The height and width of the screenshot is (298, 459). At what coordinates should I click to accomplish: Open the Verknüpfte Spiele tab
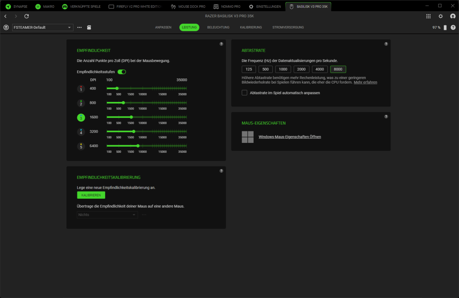(x=81, y=7)
